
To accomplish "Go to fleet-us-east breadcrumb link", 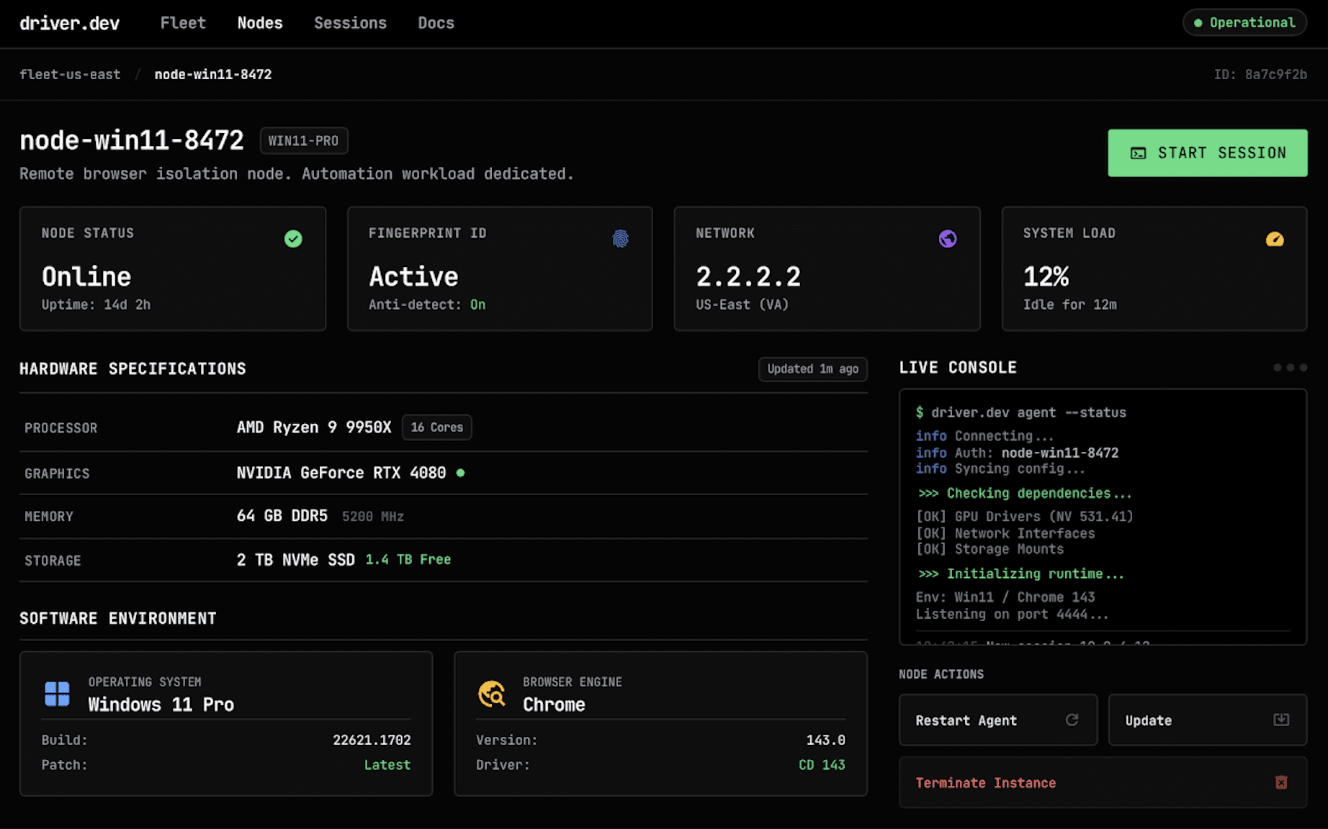I will point(70,74).
